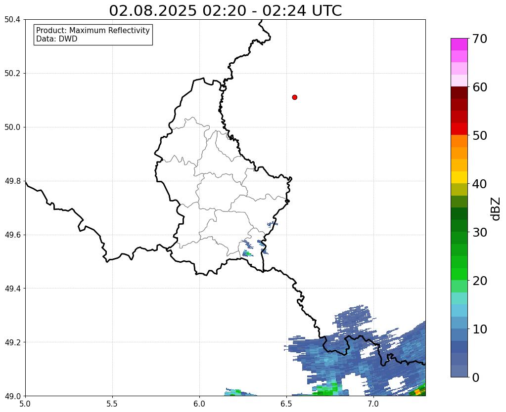Viewport: 506px width, 412px height.
Task: Click the longitude axis label 6.0
Action: pos(199,404)
